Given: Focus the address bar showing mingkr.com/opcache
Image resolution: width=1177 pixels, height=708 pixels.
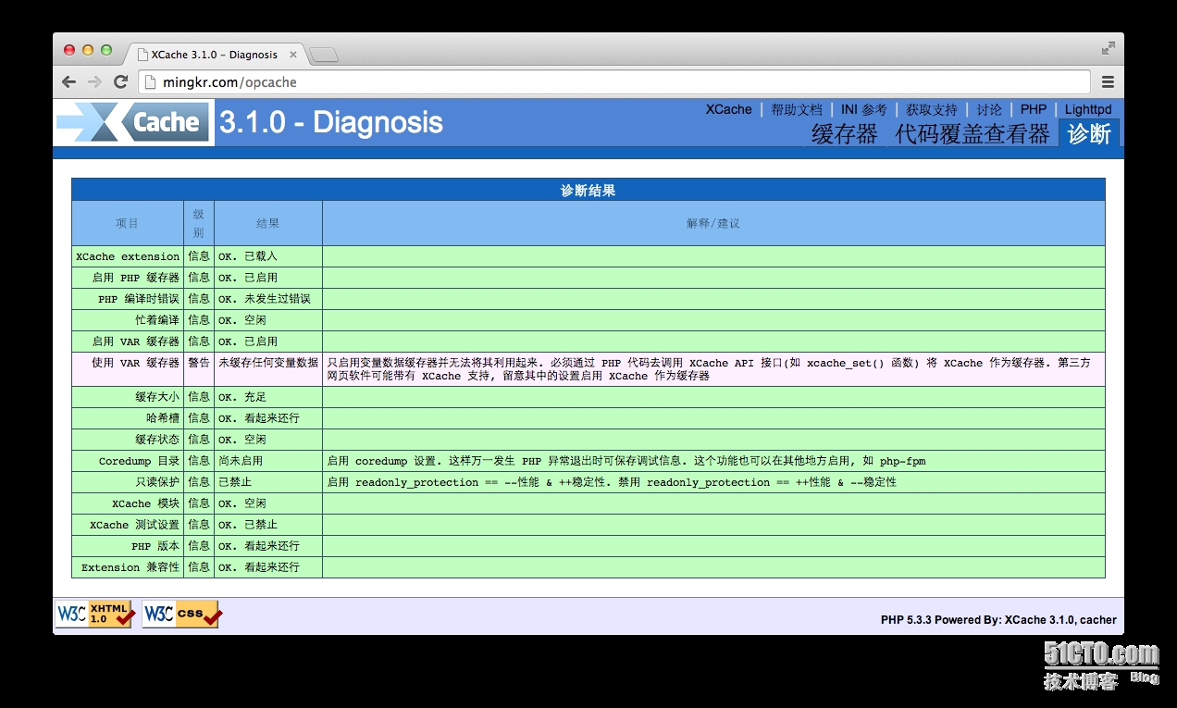Looking at the screenshot, I should pos(614,81).
